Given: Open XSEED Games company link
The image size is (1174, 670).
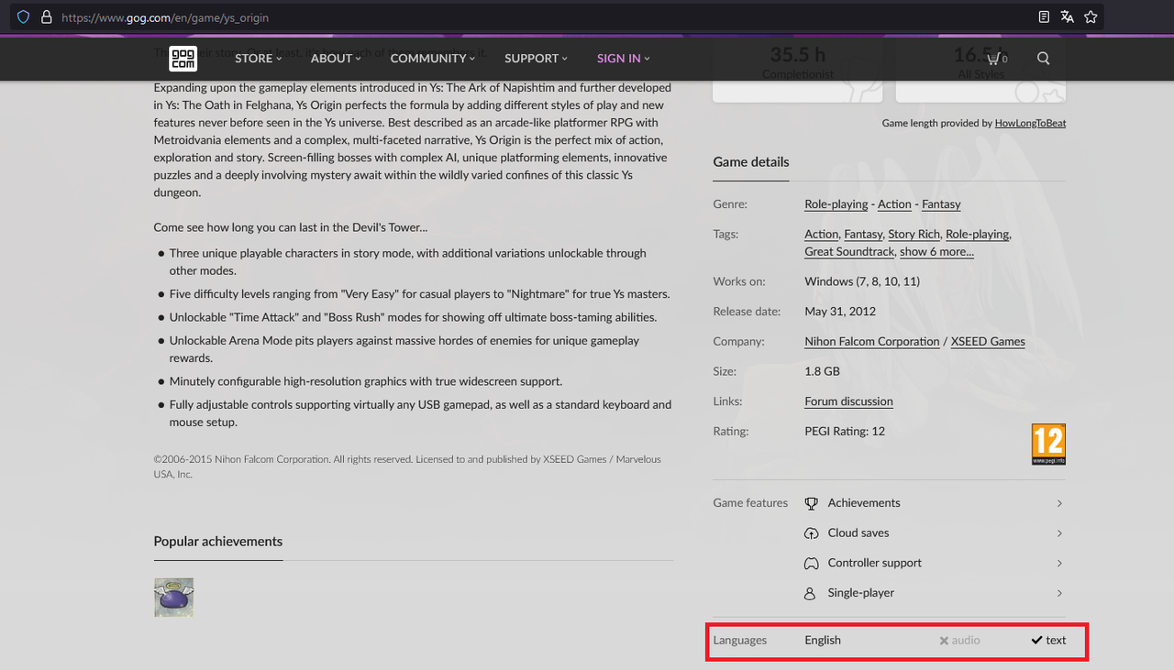Looking at the screenshot, I should click(x=988, y=341).
